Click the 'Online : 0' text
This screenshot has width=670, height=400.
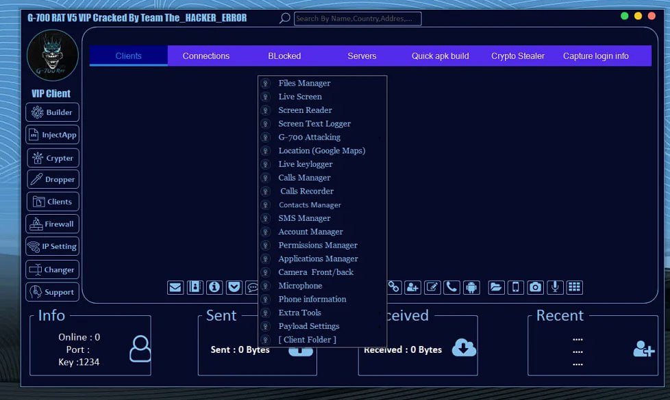79,337
